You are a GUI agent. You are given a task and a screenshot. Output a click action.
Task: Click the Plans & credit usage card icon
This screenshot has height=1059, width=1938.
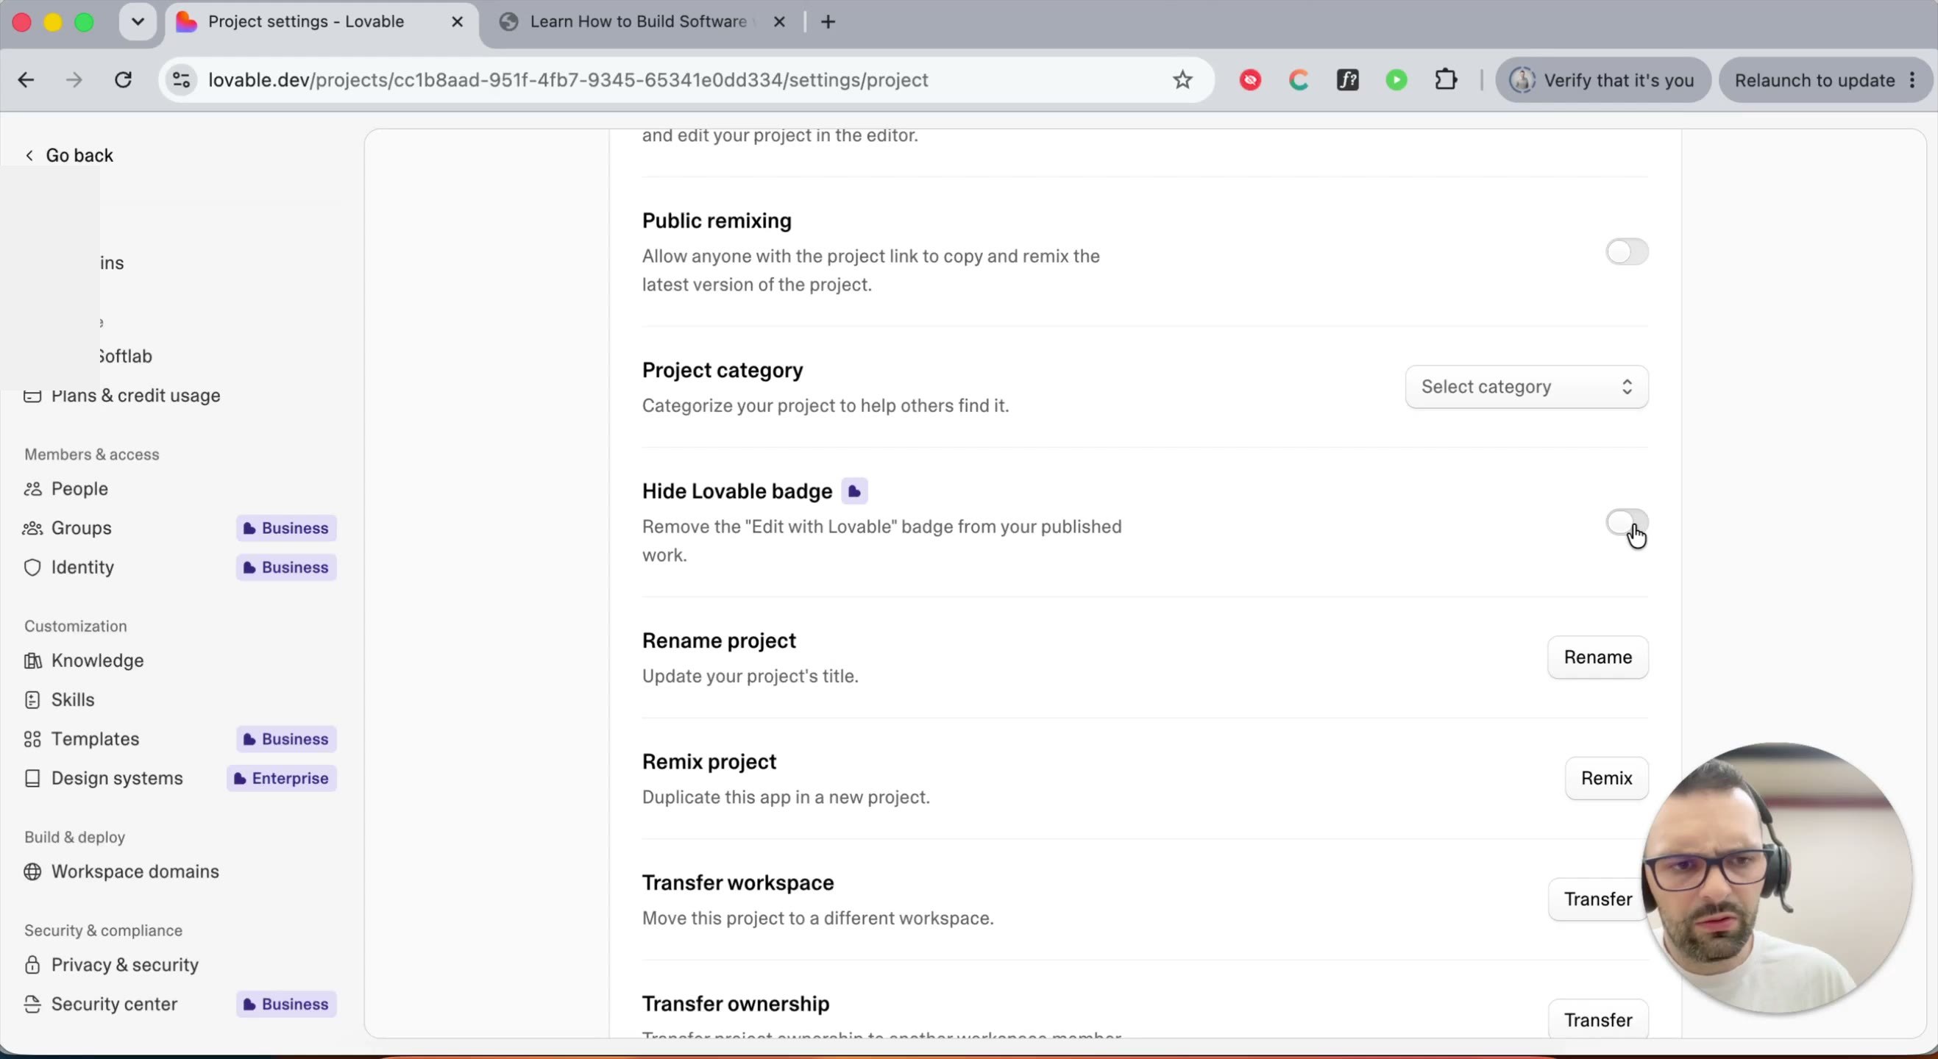[x=32, y=396]
